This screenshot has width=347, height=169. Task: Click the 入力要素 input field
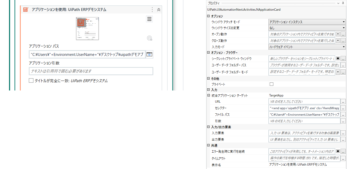point(304,133)
